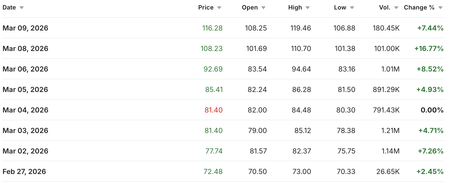455x183 pixels.
Task: Sort by Low using its arrow
Action: (x=352, y=8)
